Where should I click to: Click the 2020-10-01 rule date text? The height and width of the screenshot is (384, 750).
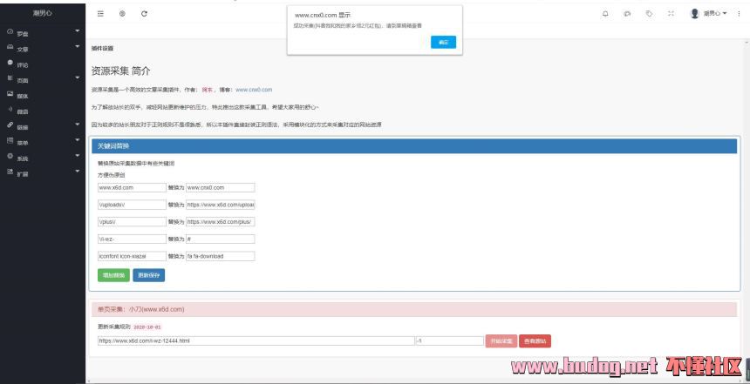pos(147,327)
